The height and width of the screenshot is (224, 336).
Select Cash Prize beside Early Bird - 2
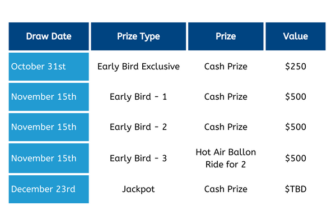click(226, 127)
